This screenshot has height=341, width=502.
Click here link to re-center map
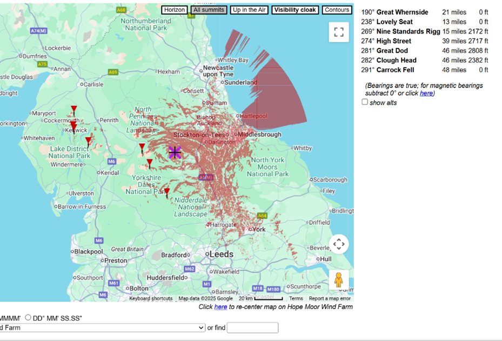point(220,307)
